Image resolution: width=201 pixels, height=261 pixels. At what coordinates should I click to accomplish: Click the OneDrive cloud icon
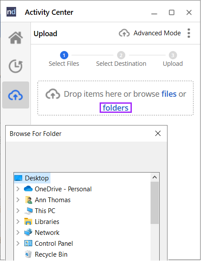point(28,189)
